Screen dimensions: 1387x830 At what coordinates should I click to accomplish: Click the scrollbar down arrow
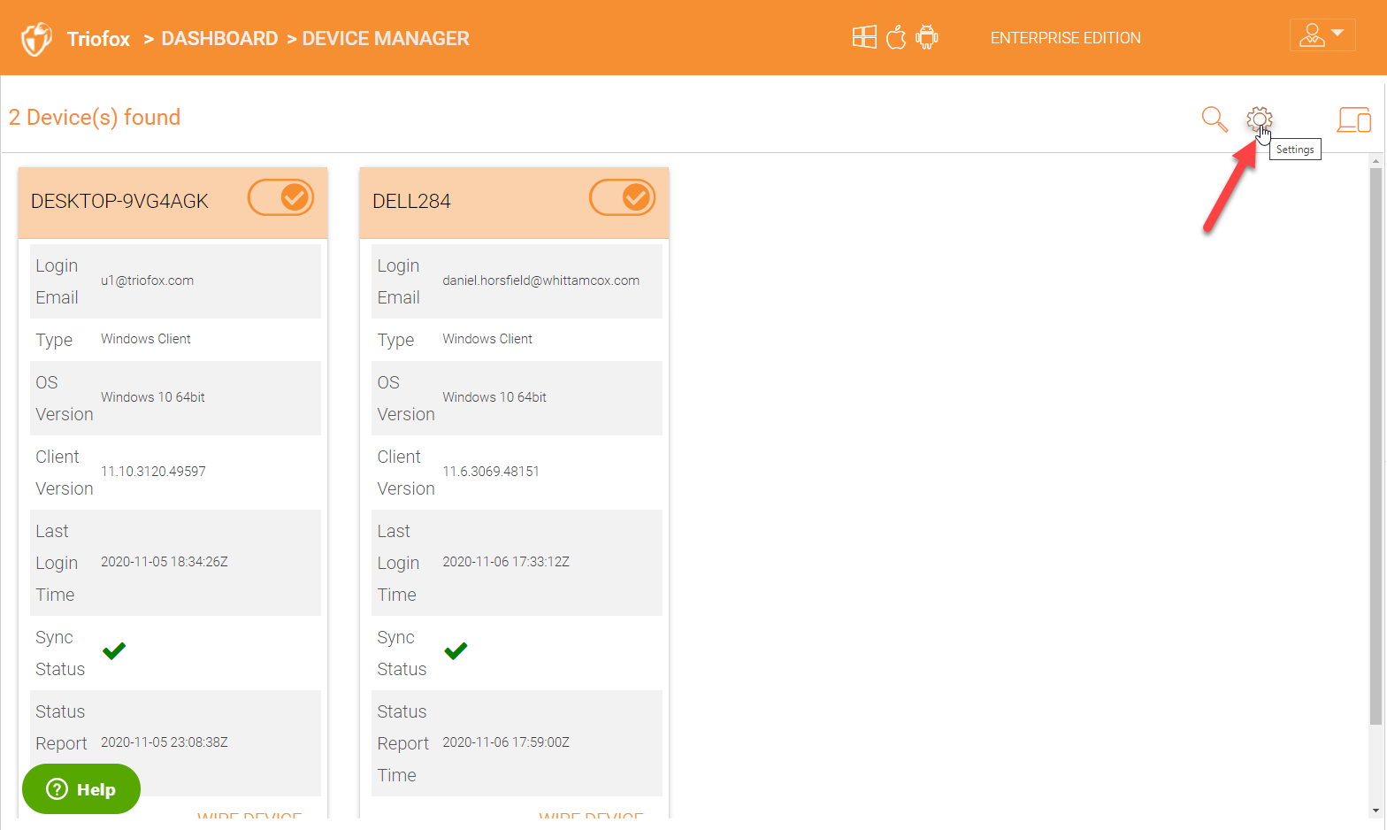pos(1376,810)
